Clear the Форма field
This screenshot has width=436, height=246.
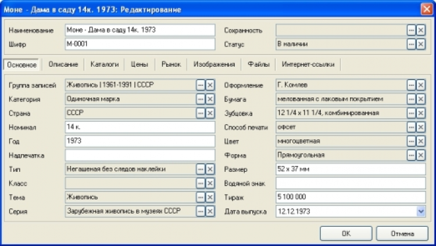(420, 155)
